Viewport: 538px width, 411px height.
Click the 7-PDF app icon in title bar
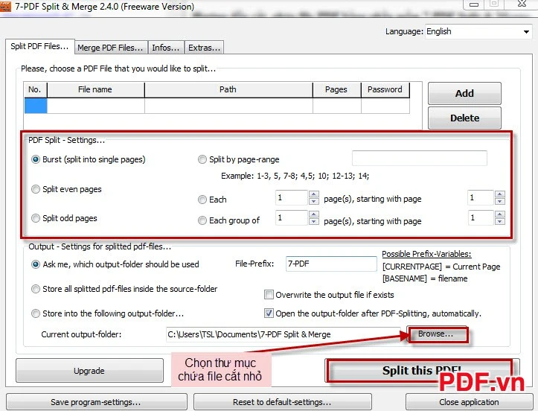tap(6, 6)
